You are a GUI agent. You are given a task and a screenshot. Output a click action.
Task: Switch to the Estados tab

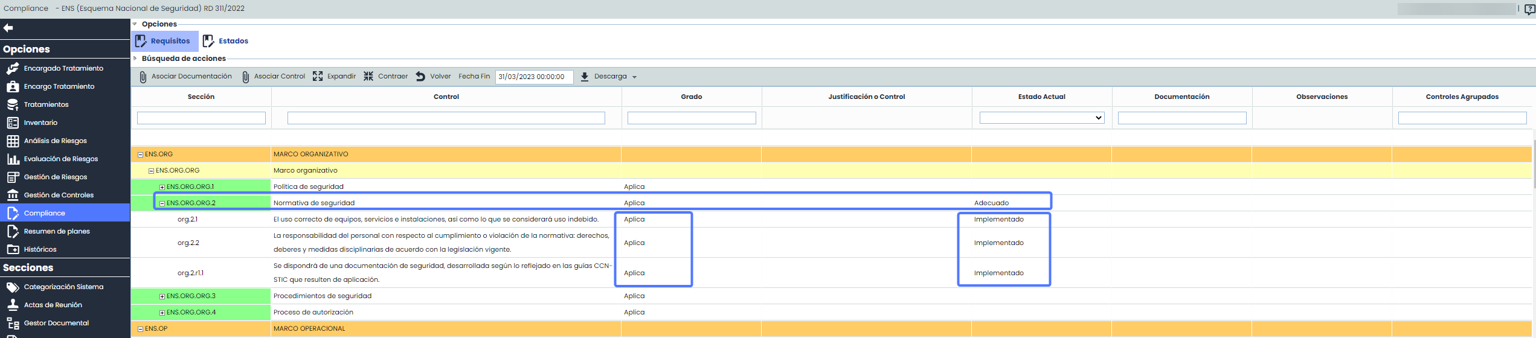[x=226, y=41]
